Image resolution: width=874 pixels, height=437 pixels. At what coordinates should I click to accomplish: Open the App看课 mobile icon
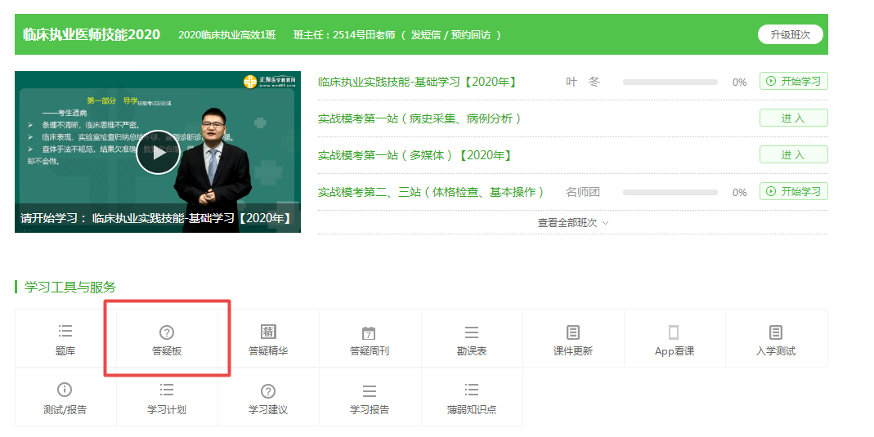click(x=674, y=332)
